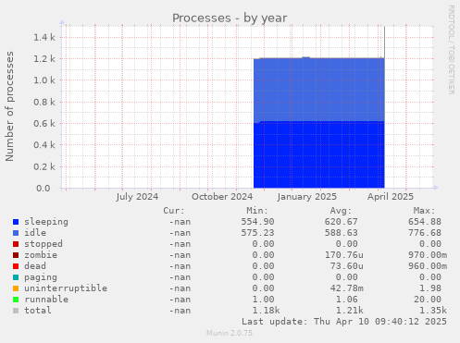Click the lighter blue idle area in graph
This screenshot has width=460, height=343.
tap(318, 90)
